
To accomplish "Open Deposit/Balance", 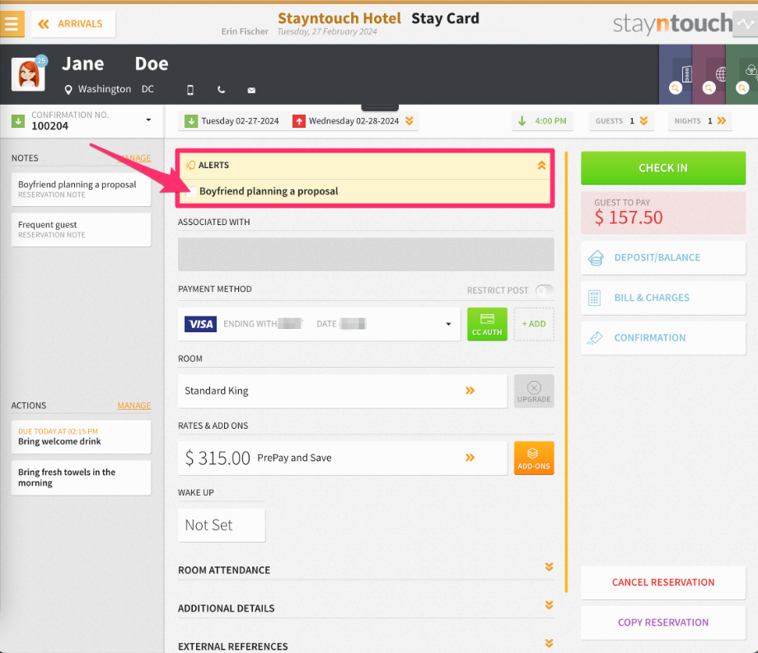I will tap(663, 258).
